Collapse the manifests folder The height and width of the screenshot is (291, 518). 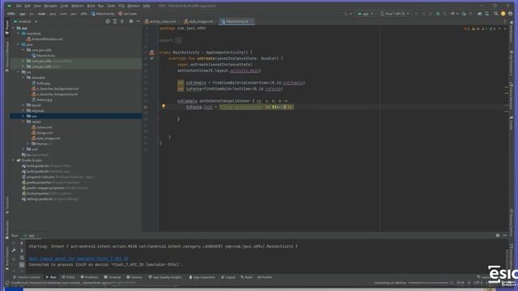(18, 34)
